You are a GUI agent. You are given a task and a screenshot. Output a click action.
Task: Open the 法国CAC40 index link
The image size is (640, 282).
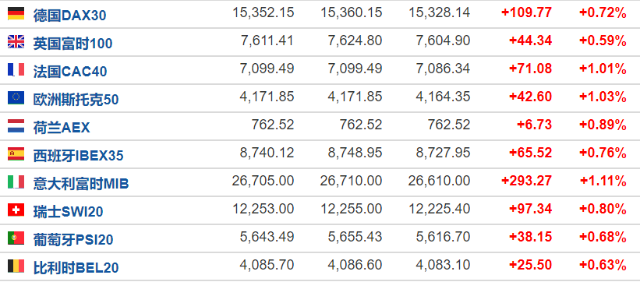coord(70,72)
